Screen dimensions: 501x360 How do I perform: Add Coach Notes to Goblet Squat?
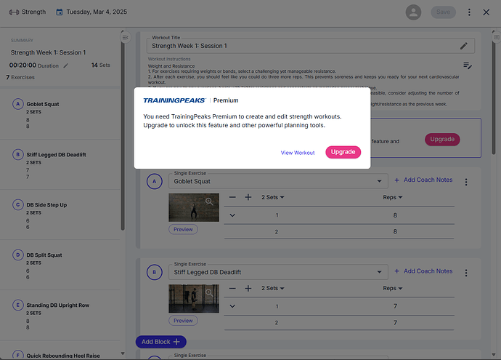point(423,180)
